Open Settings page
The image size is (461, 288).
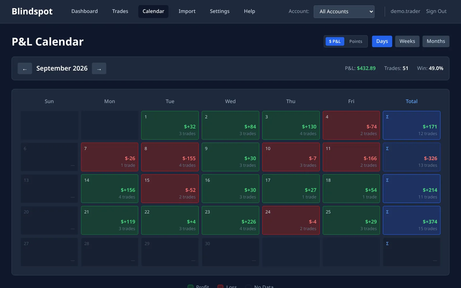220,12
